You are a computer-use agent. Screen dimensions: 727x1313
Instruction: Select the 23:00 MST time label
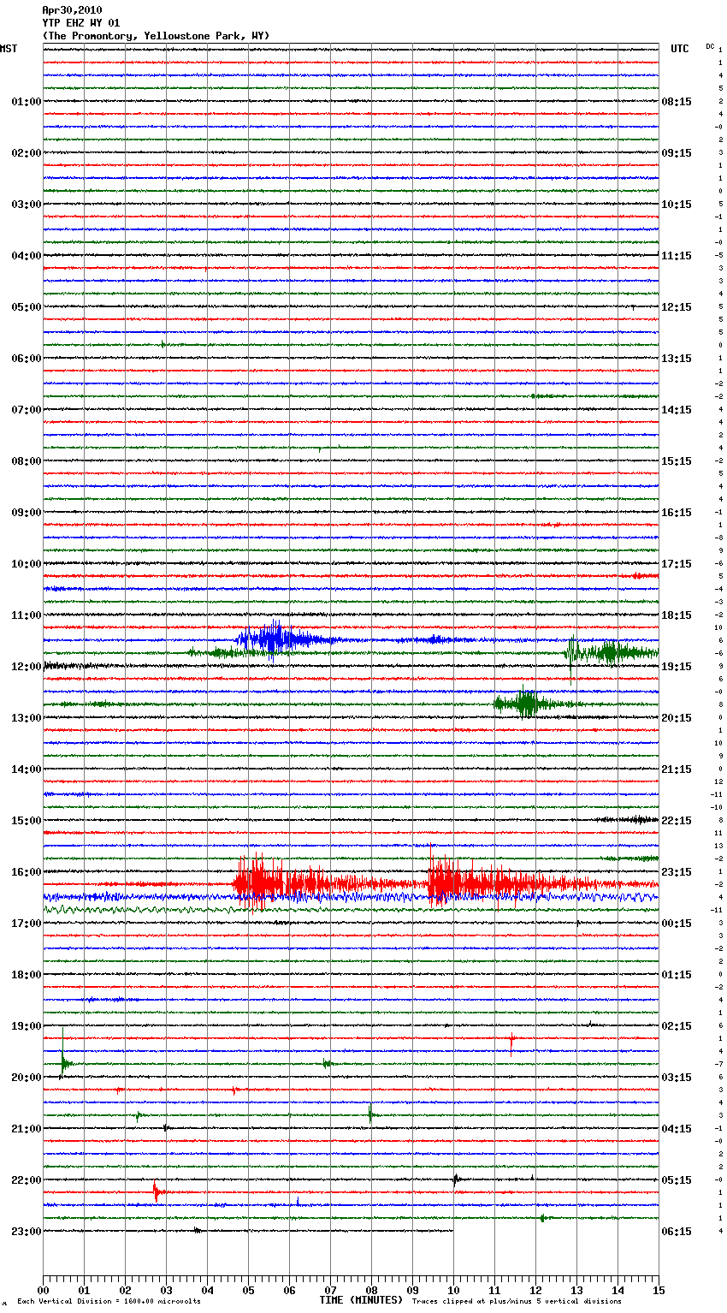(27, 1232)
